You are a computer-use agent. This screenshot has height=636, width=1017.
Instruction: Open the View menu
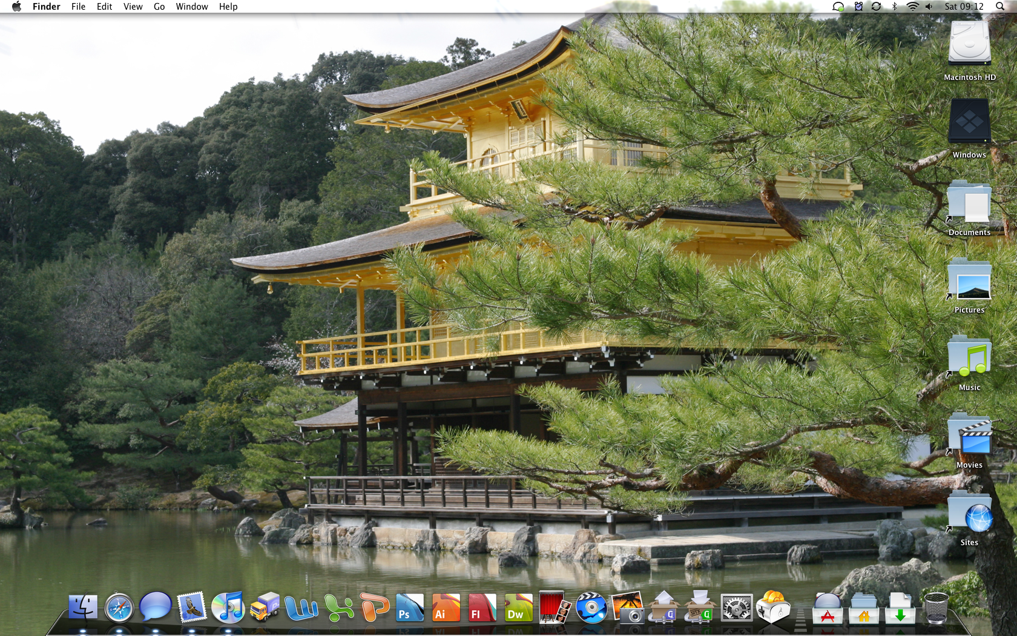click(133, 7)
